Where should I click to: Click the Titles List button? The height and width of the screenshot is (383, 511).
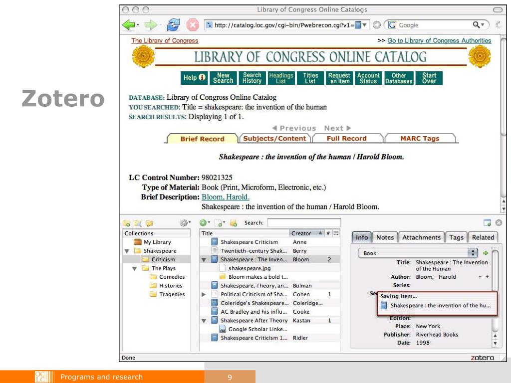click(310, 78)
